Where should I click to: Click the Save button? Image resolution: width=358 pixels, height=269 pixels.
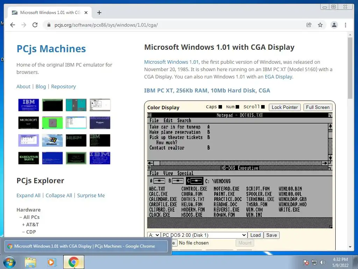tap(271, 235)
